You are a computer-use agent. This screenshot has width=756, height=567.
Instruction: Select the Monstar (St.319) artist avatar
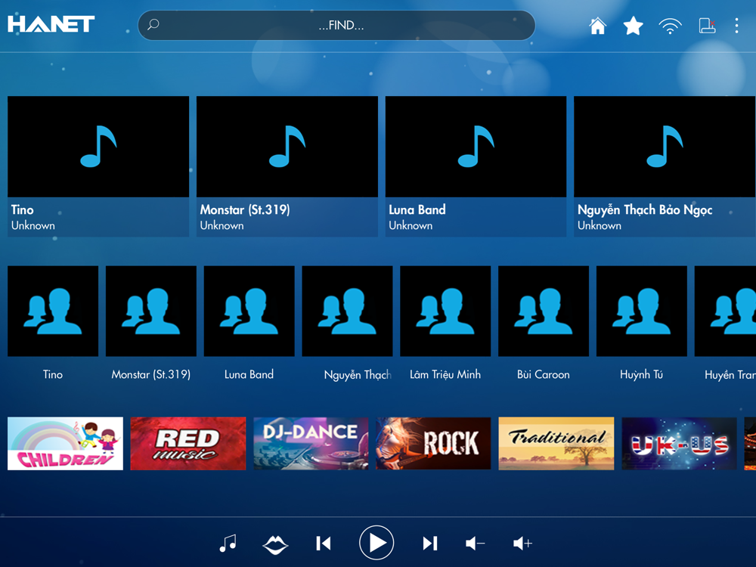point(151,311)
